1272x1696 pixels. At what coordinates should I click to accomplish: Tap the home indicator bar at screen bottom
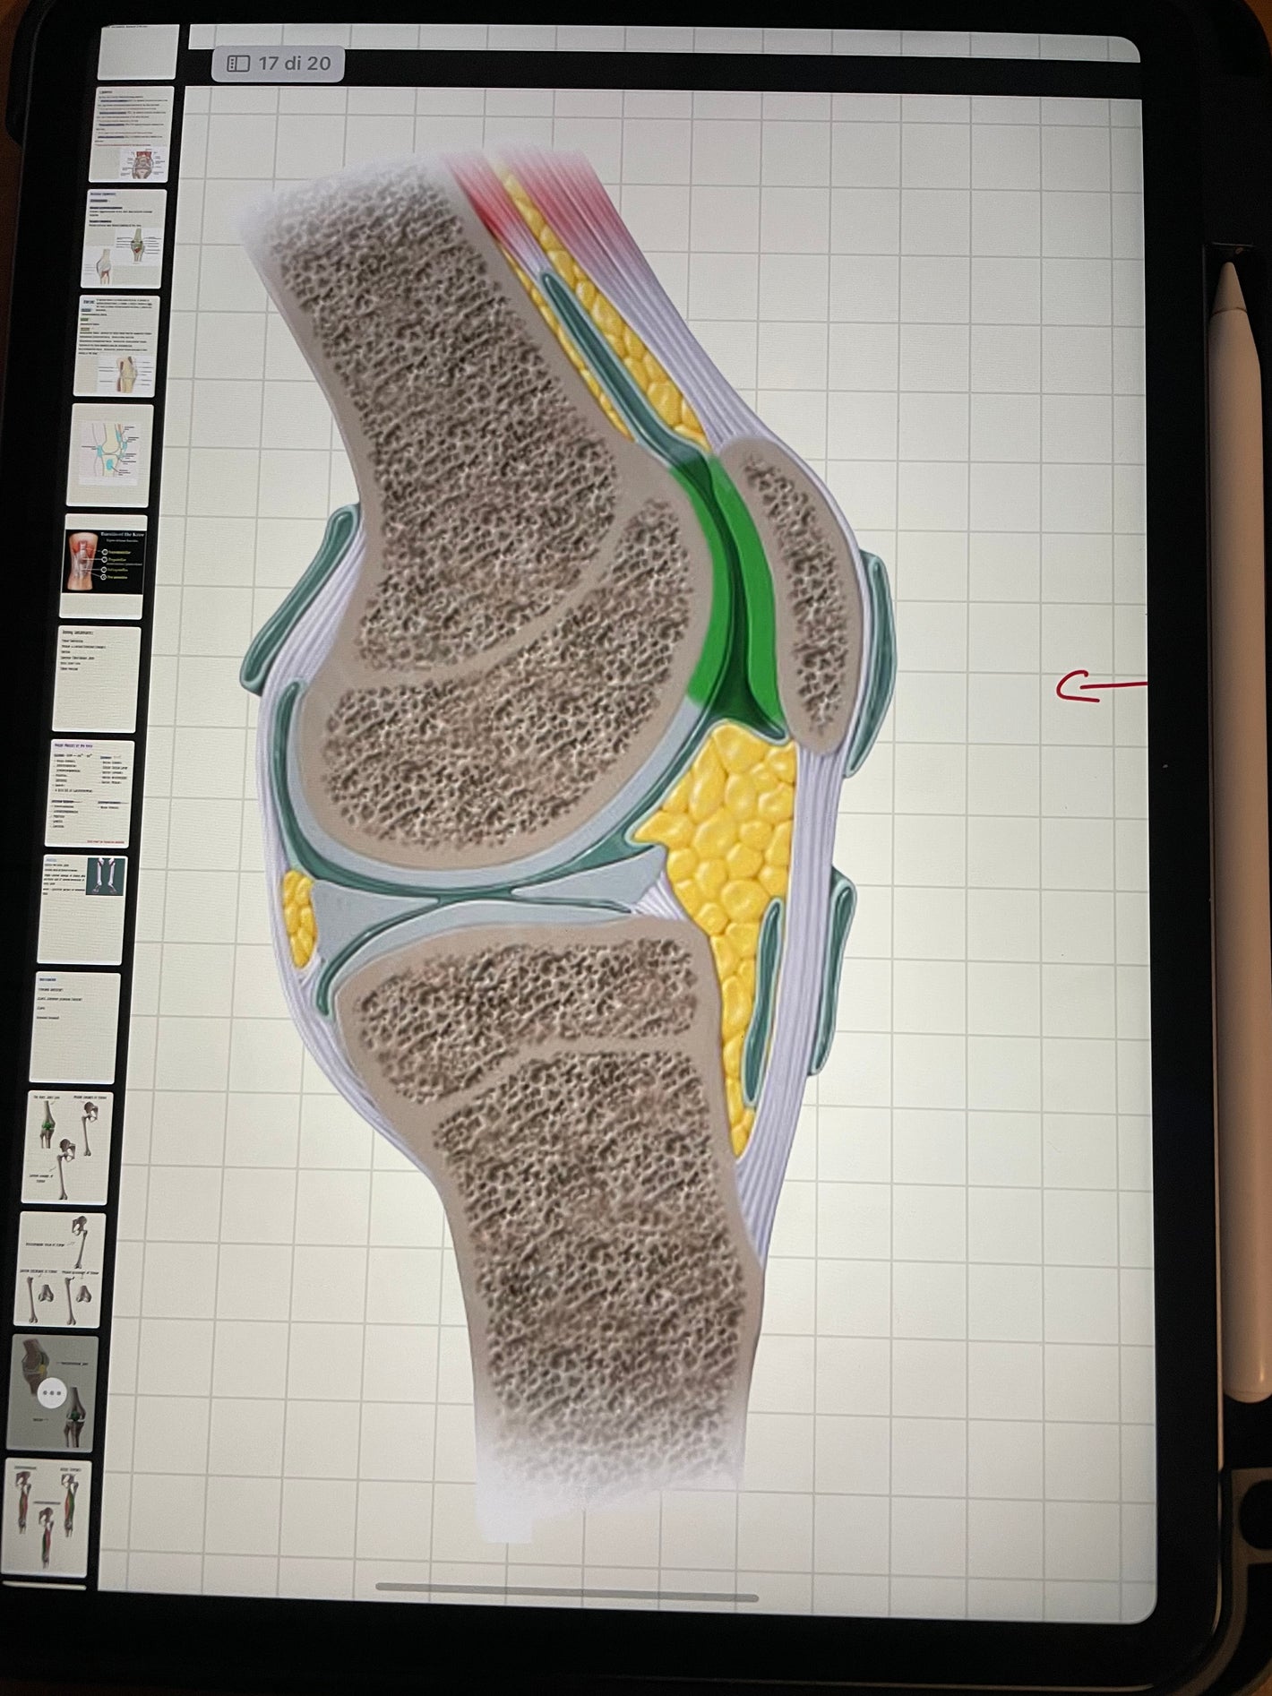coord(566,1597)
